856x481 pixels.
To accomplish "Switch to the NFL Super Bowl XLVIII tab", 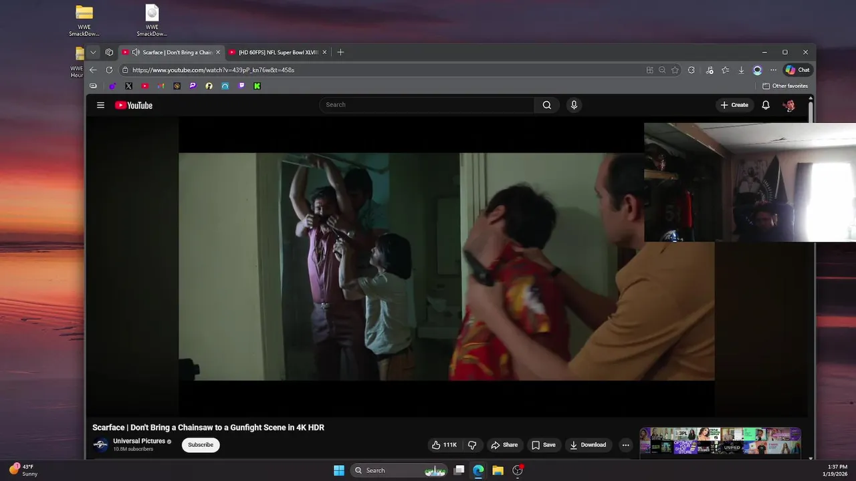I will click(278, 52).
